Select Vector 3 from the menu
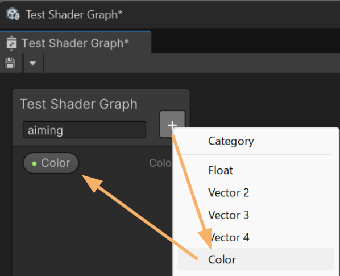Image resolution: width=340 pixels, height=276 pixels. pyautogui.click(x=229, y=215)
